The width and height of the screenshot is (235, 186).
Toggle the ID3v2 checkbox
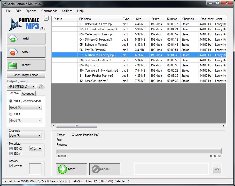click(11, 148)
